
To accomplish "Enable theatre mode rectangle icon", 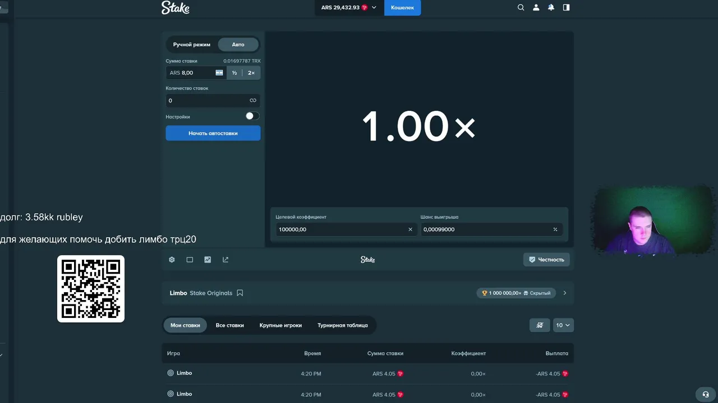I will 190,260.
